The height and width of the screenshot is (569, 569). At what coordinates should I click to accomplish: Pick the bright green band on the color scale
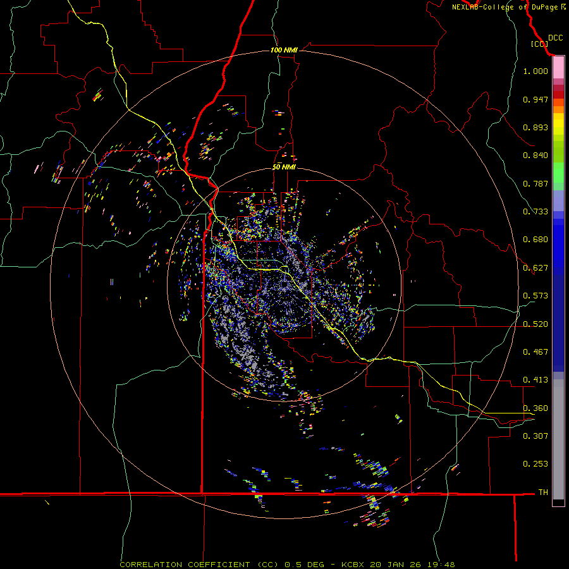[x=558, y=173]
